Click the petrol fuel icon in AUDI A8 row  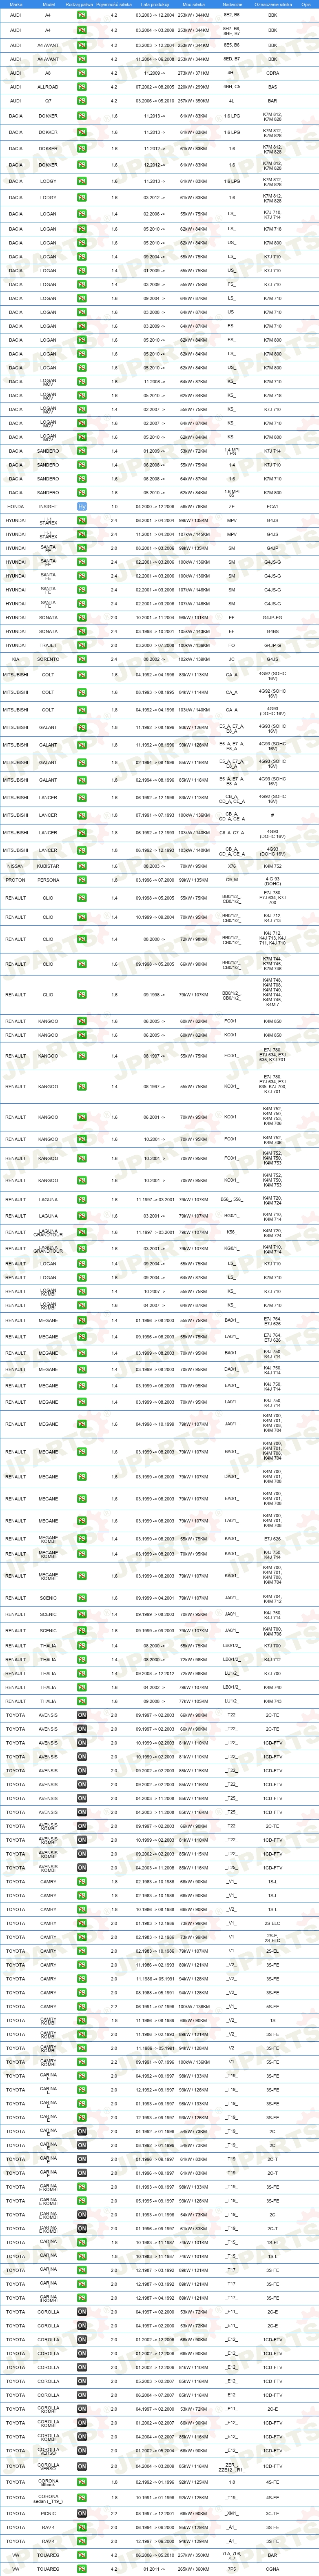82,73
